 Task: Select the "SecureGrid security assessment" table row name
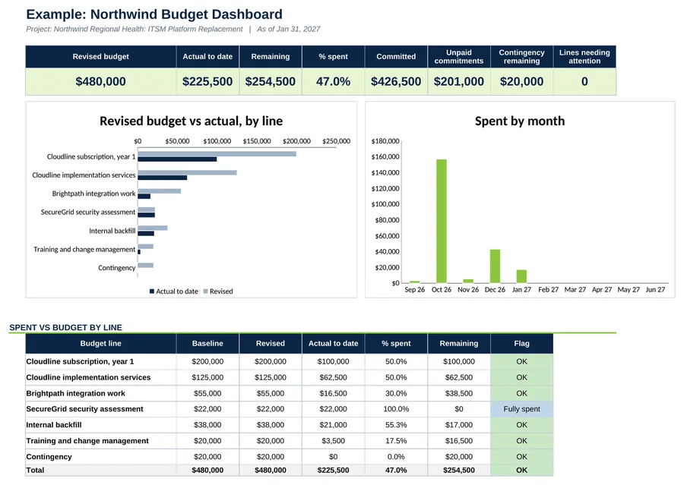[84, 409]
